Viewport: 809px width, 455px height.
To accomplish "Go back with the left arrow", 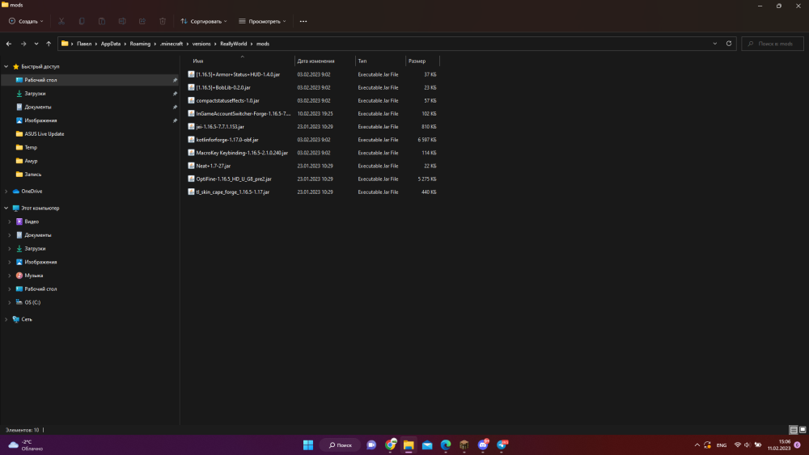I will (9, 44).
